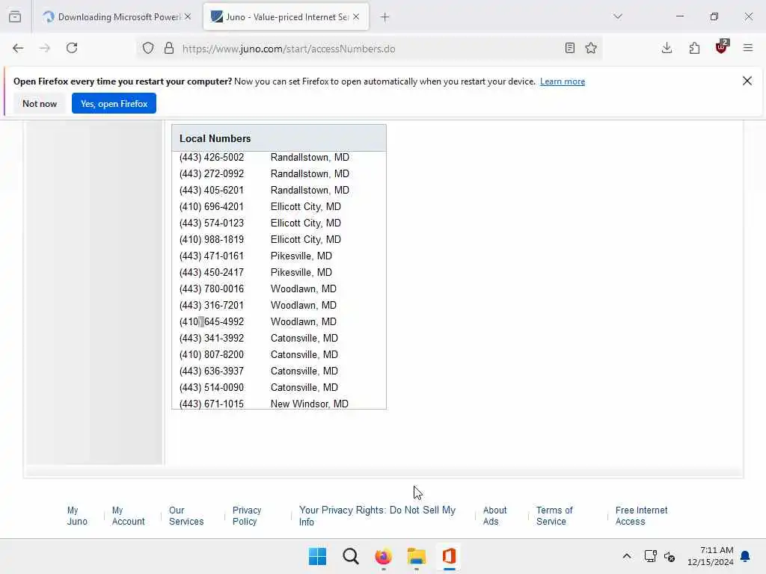Screen dimensions: 766x574
Task: Select the number (443) 574-0123
Action: (x=212, y=223)
